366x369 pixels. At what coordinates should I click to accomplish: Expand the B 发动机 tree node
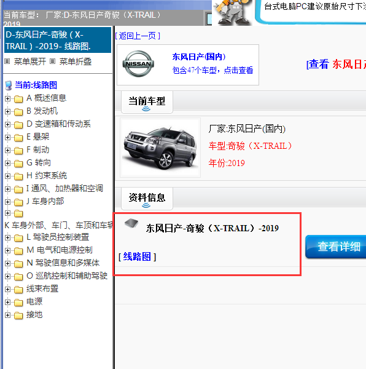(7, 111)
